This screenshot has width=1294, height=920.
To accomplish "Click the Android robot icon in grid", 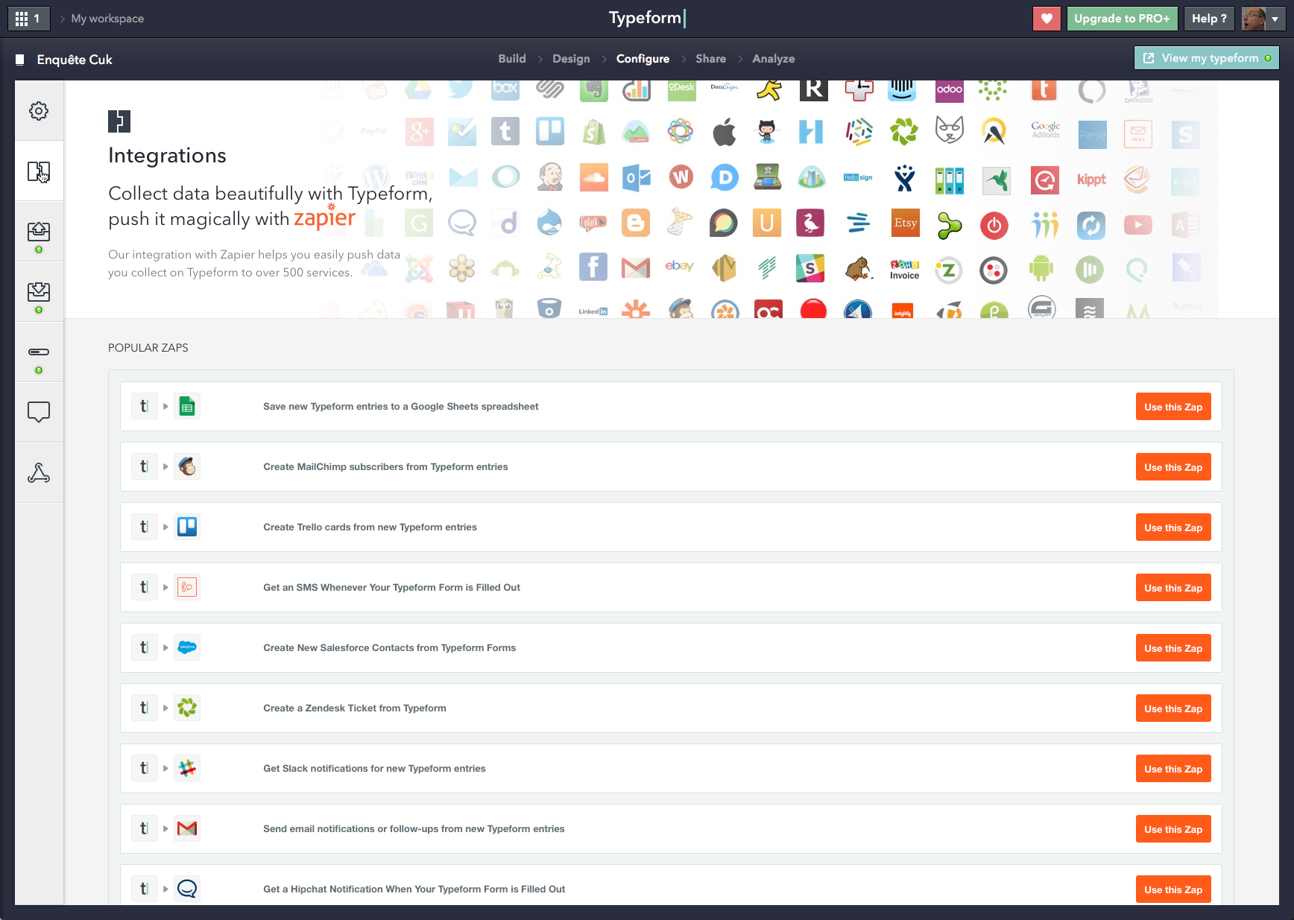I will click(x=1041, y=268).
